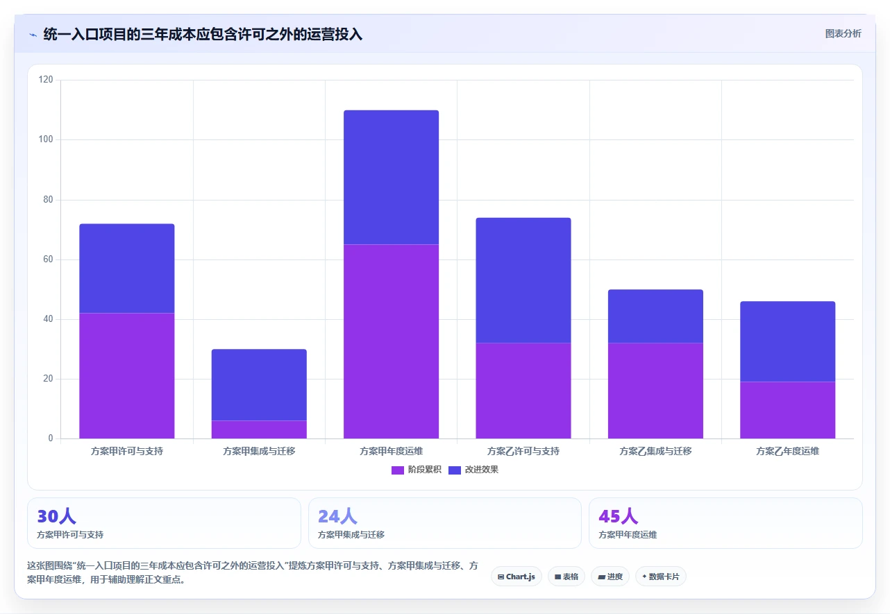Viewport: 890px width, 614px height.
Task: Click the y-axis value 100
Action: coord(46,139)
